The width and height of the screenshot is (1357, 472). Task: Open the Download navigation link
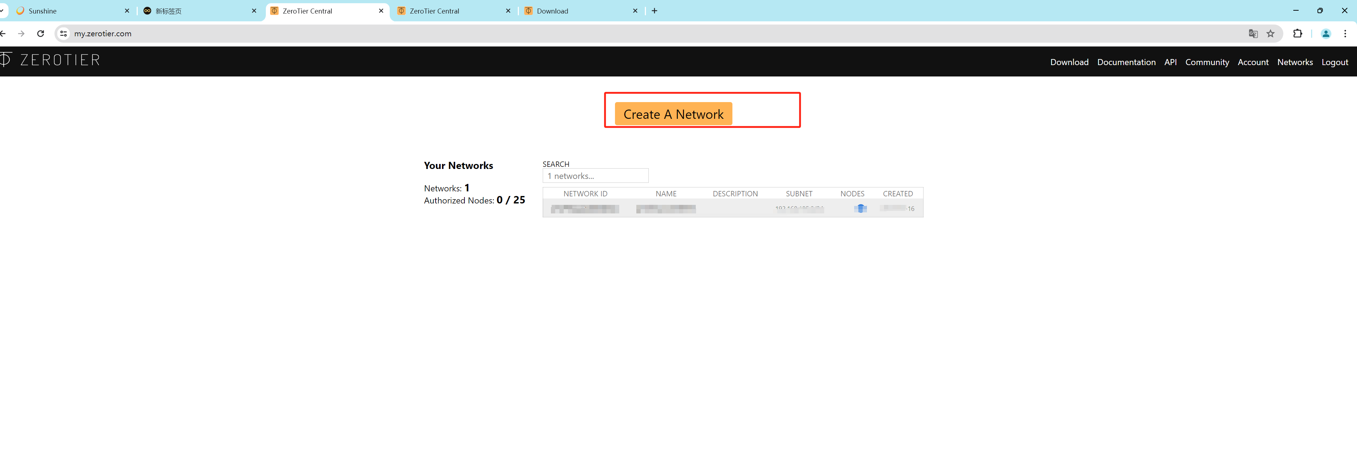[x=1069, y=62]
